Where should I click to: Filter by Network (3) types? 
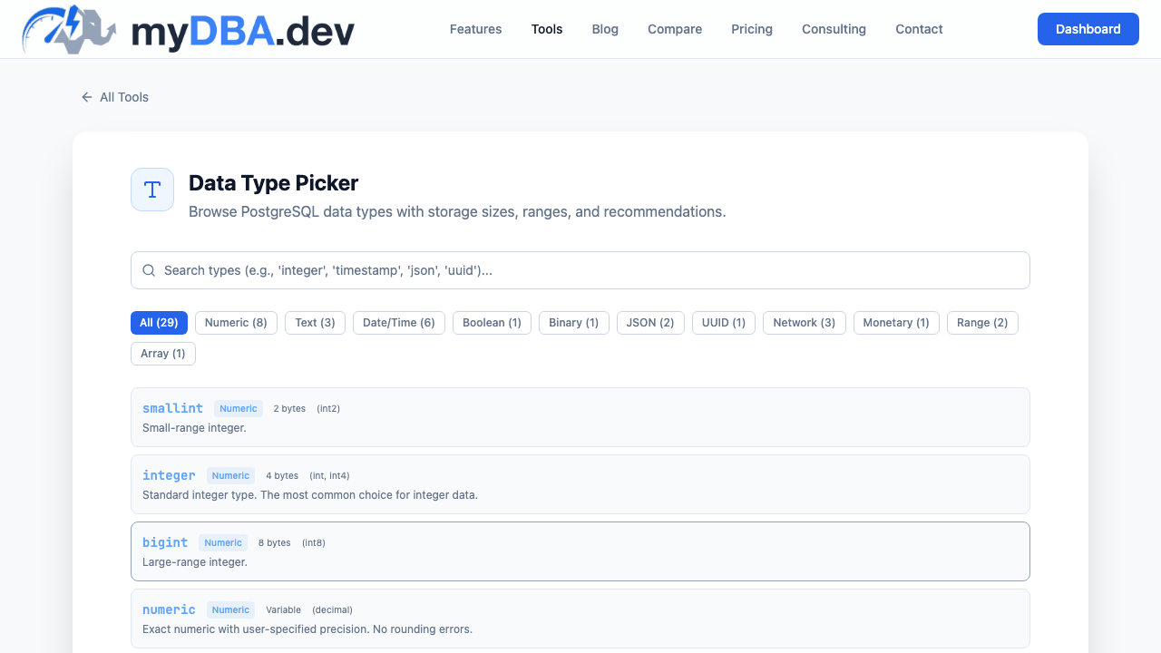tap(805, 323)
